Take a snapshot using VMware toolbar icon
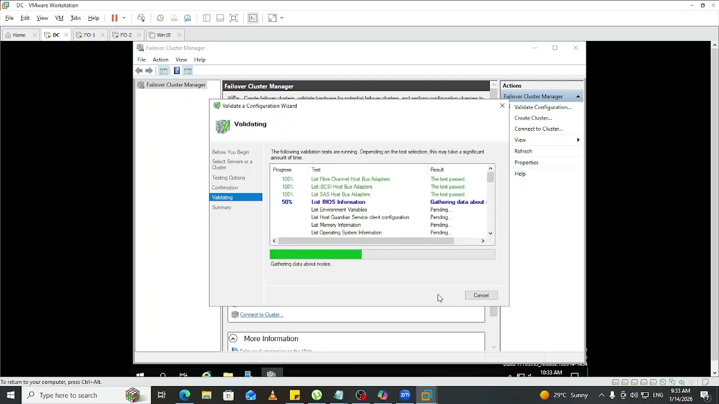Viewport: 719px width, 404px height. click(x=160, y=18)
